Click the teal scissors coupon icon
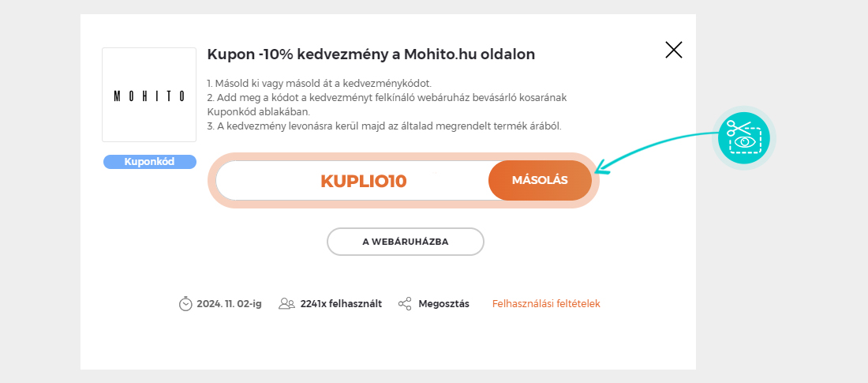This screenshot has height=383, width=868. 744,138
